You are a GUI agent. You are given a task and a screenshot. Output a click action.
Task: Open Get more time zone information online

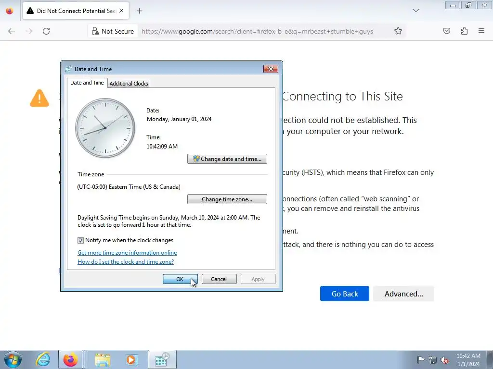tap(127, 253)
